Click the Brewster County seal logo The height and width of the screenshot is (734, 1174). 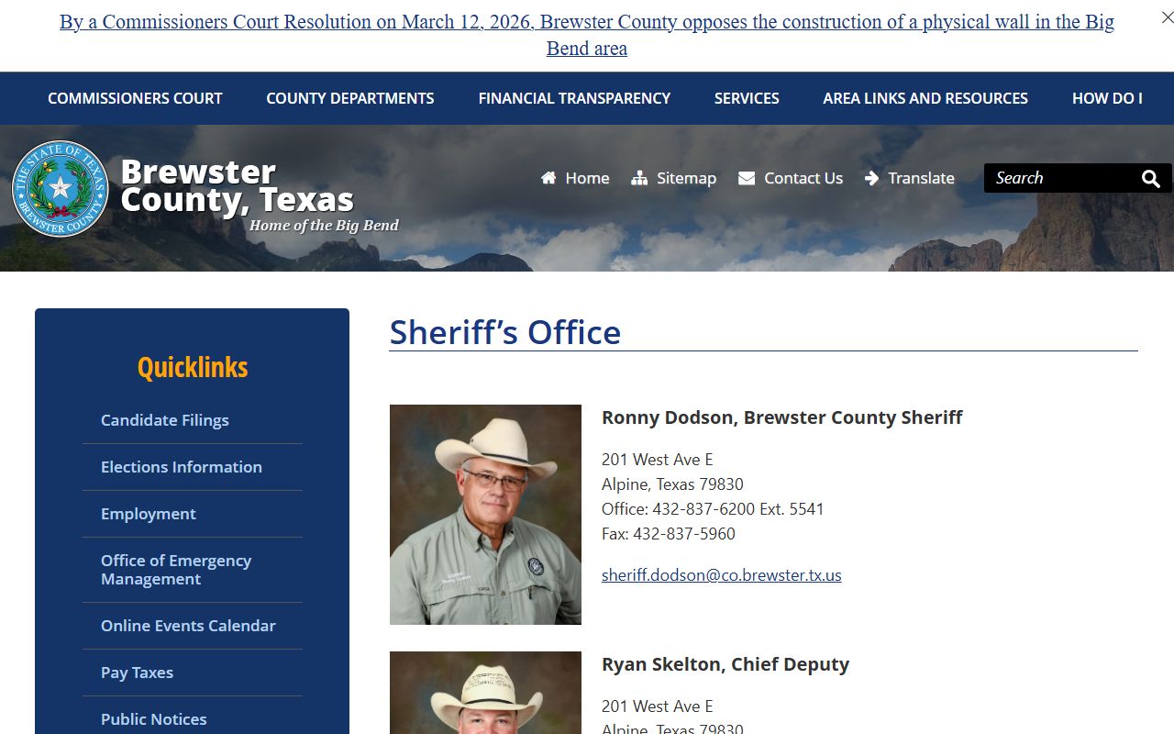point(61,189)
